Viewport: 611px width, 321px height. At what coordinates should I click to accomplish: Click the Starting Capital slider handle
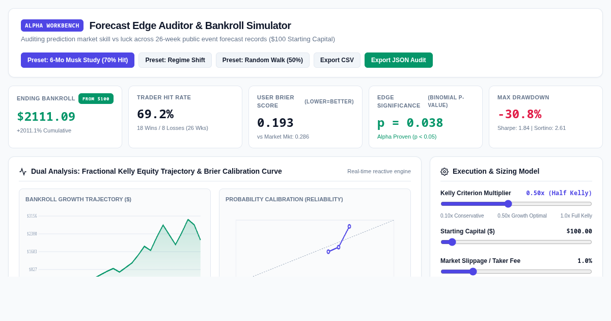point(452,242)
